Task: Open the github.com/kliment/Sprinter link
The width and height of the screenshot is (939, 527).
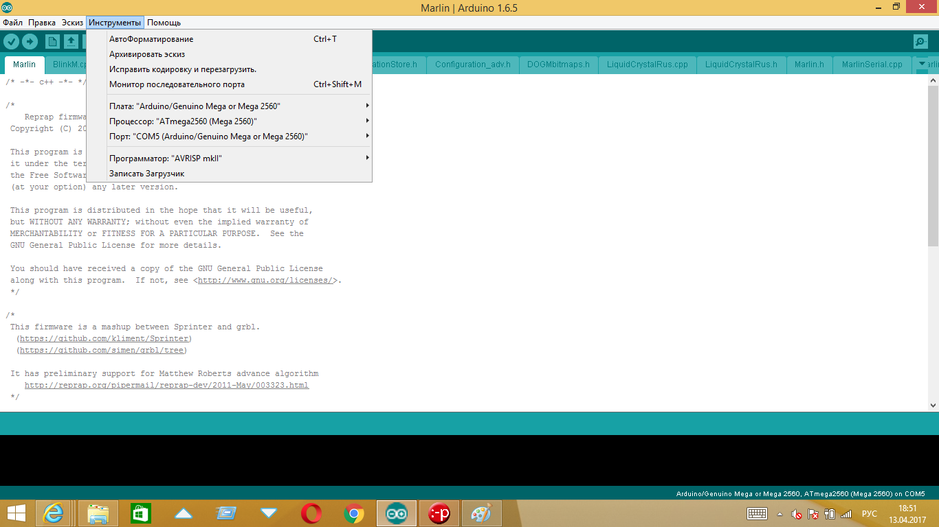Action: pyautogui.click(x=105, y=338)
